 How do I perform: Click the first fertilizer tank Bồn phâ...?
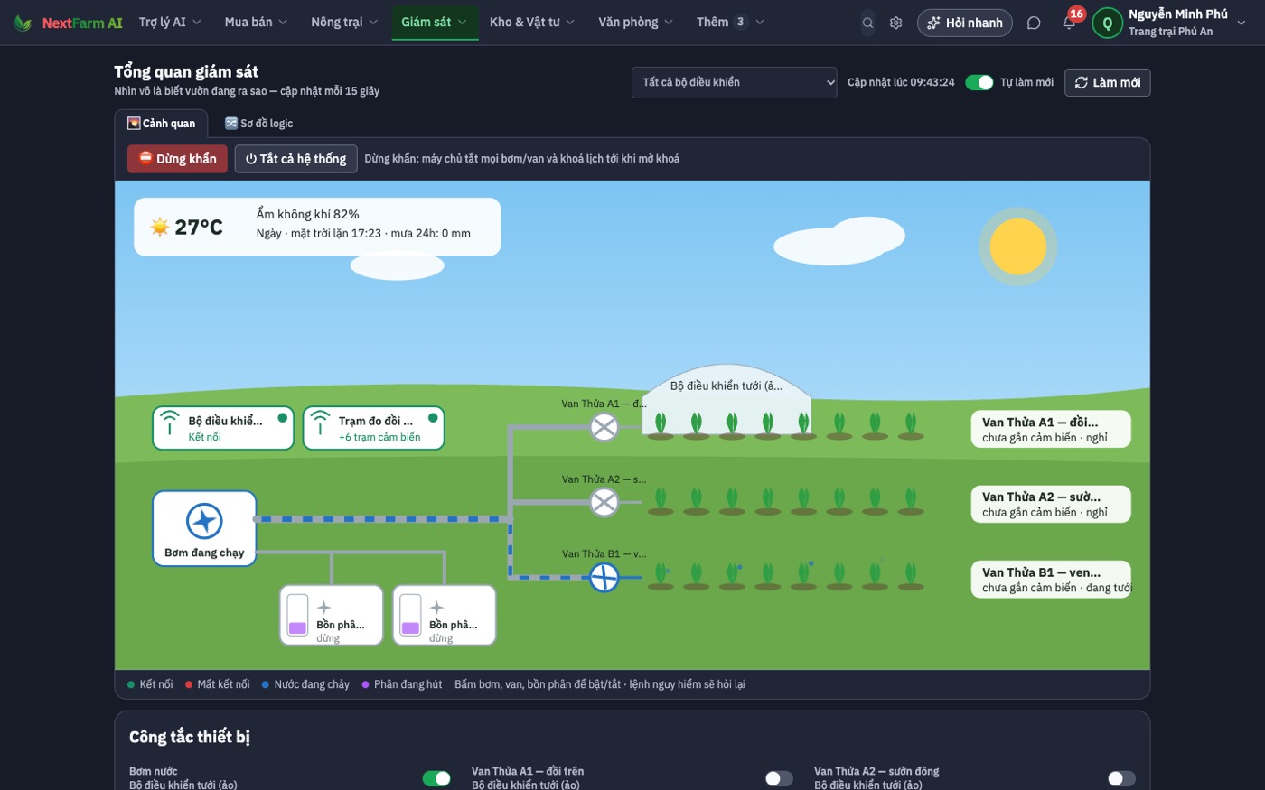click(332, 616)
